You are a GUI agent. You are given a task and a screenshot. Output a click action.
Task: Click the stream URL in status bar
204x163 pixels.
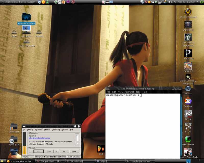pos(50,157)
